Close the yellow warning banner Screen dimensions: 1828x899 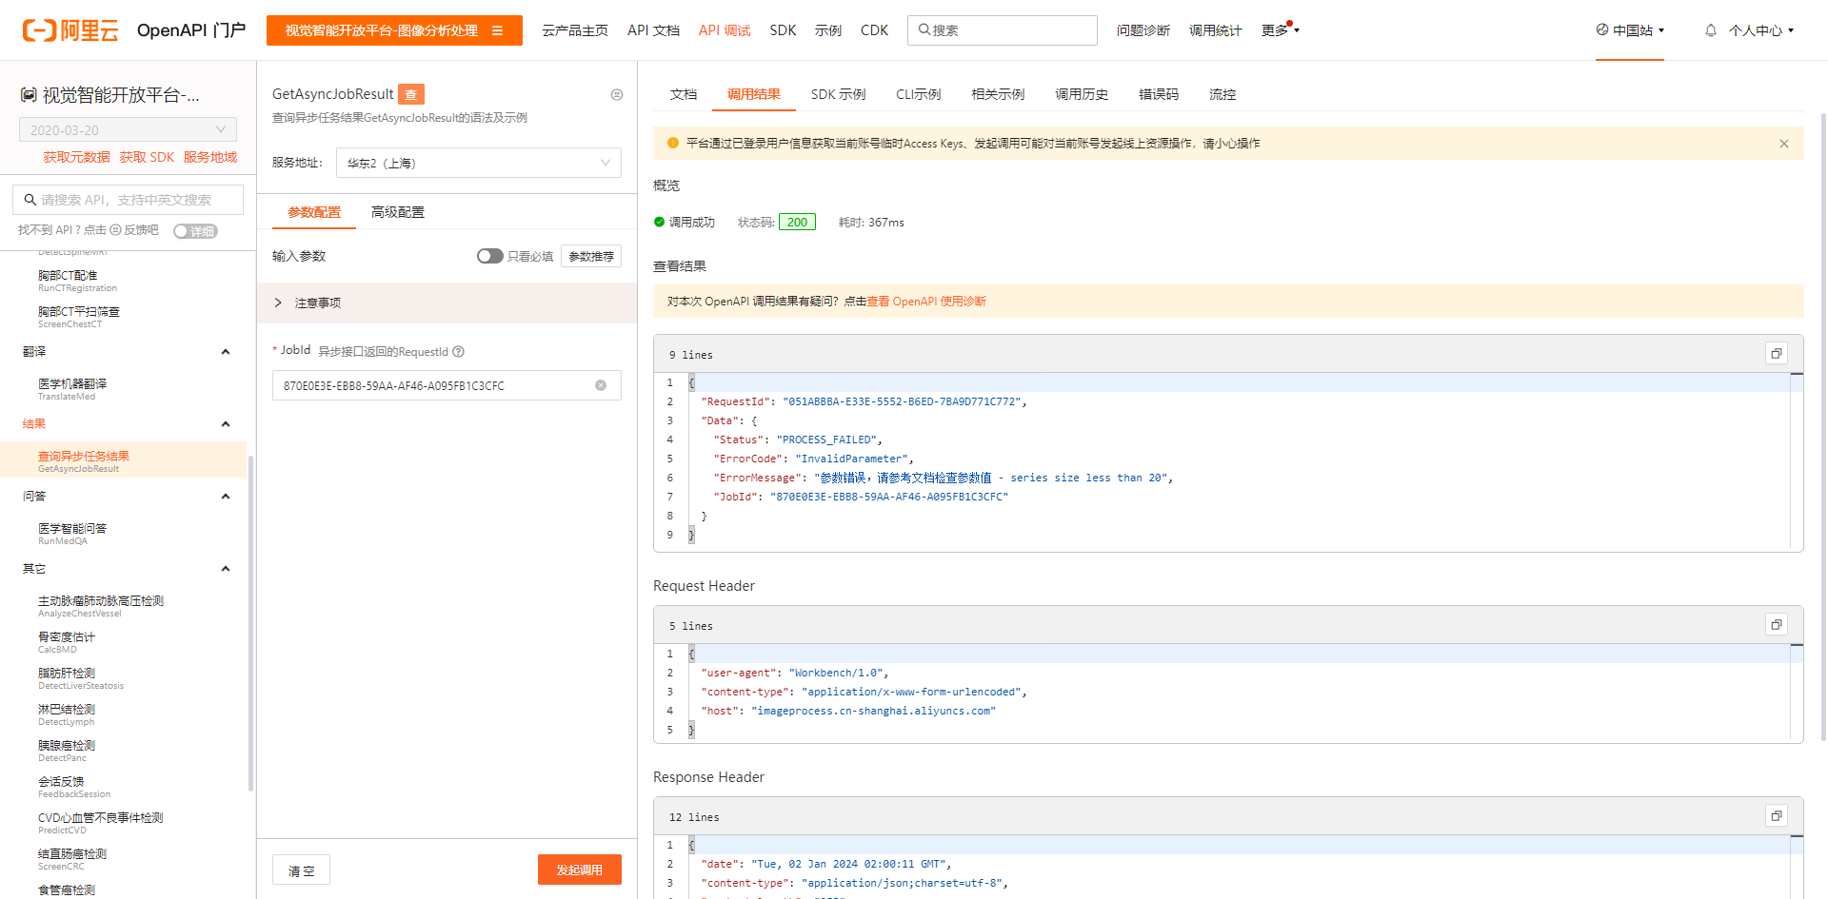pos(1784,144)
